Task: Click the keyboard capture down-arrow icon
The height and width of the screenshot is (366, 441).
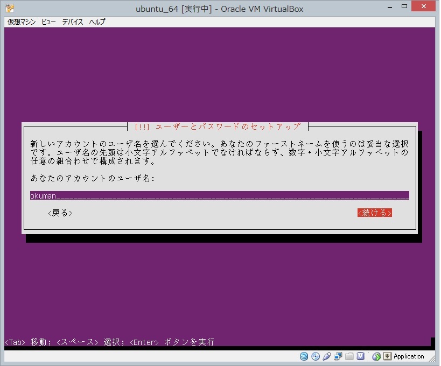Action: click(x=387, y=356)
